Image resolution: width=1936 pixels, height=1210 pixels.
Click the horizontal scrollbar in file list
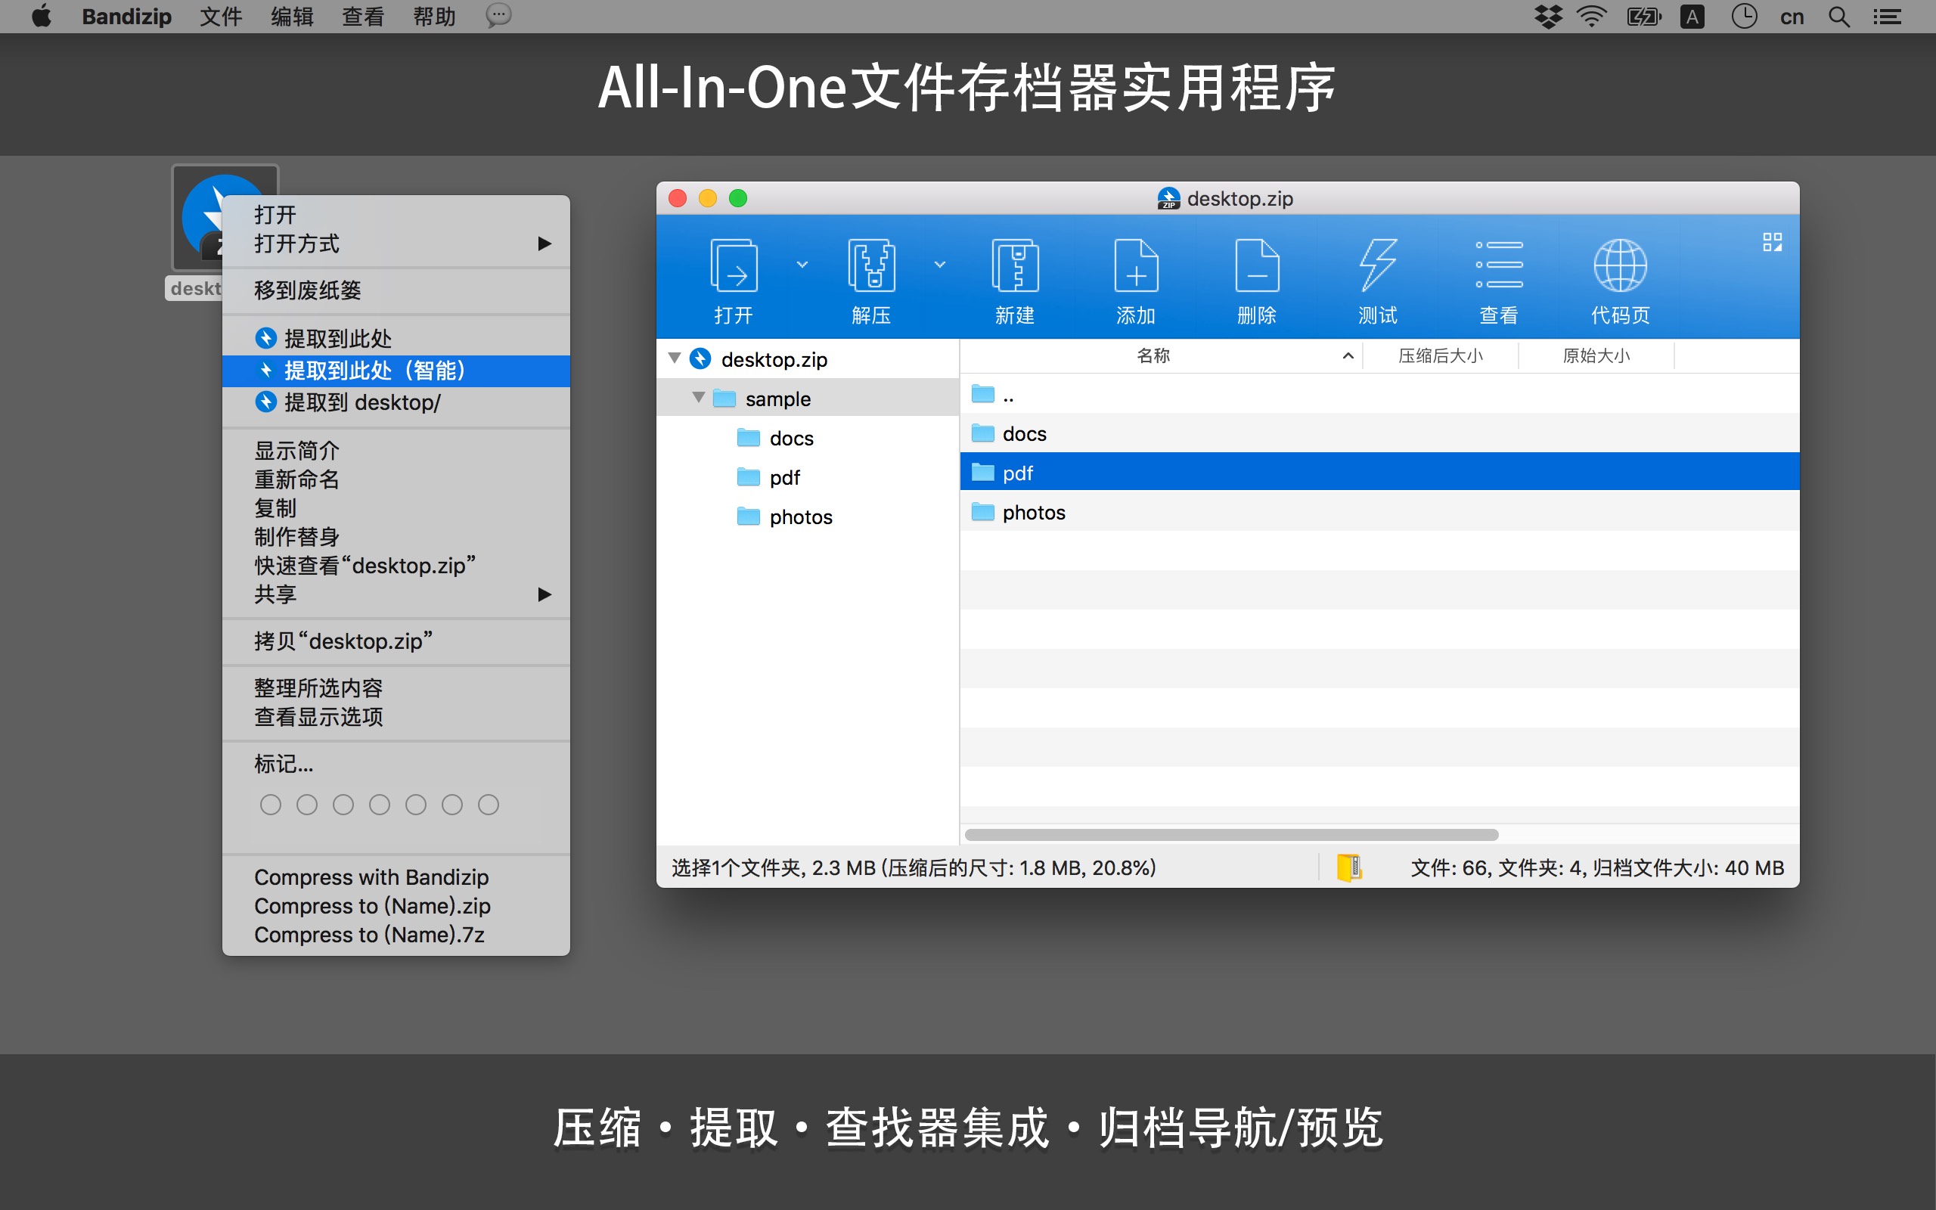point(1231,835)
